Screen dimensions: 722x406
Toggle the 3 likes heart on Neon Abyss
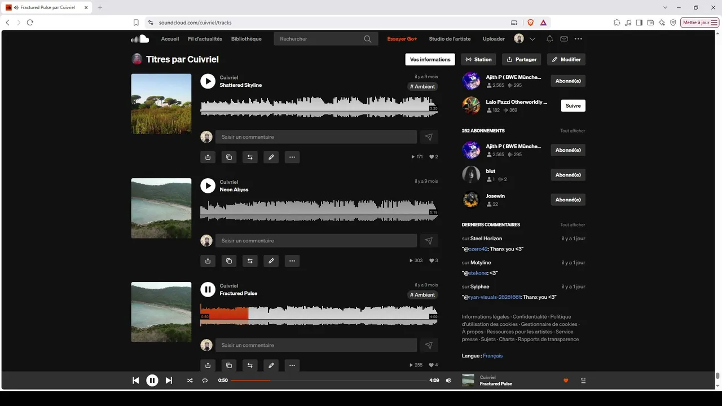[433, 261]
